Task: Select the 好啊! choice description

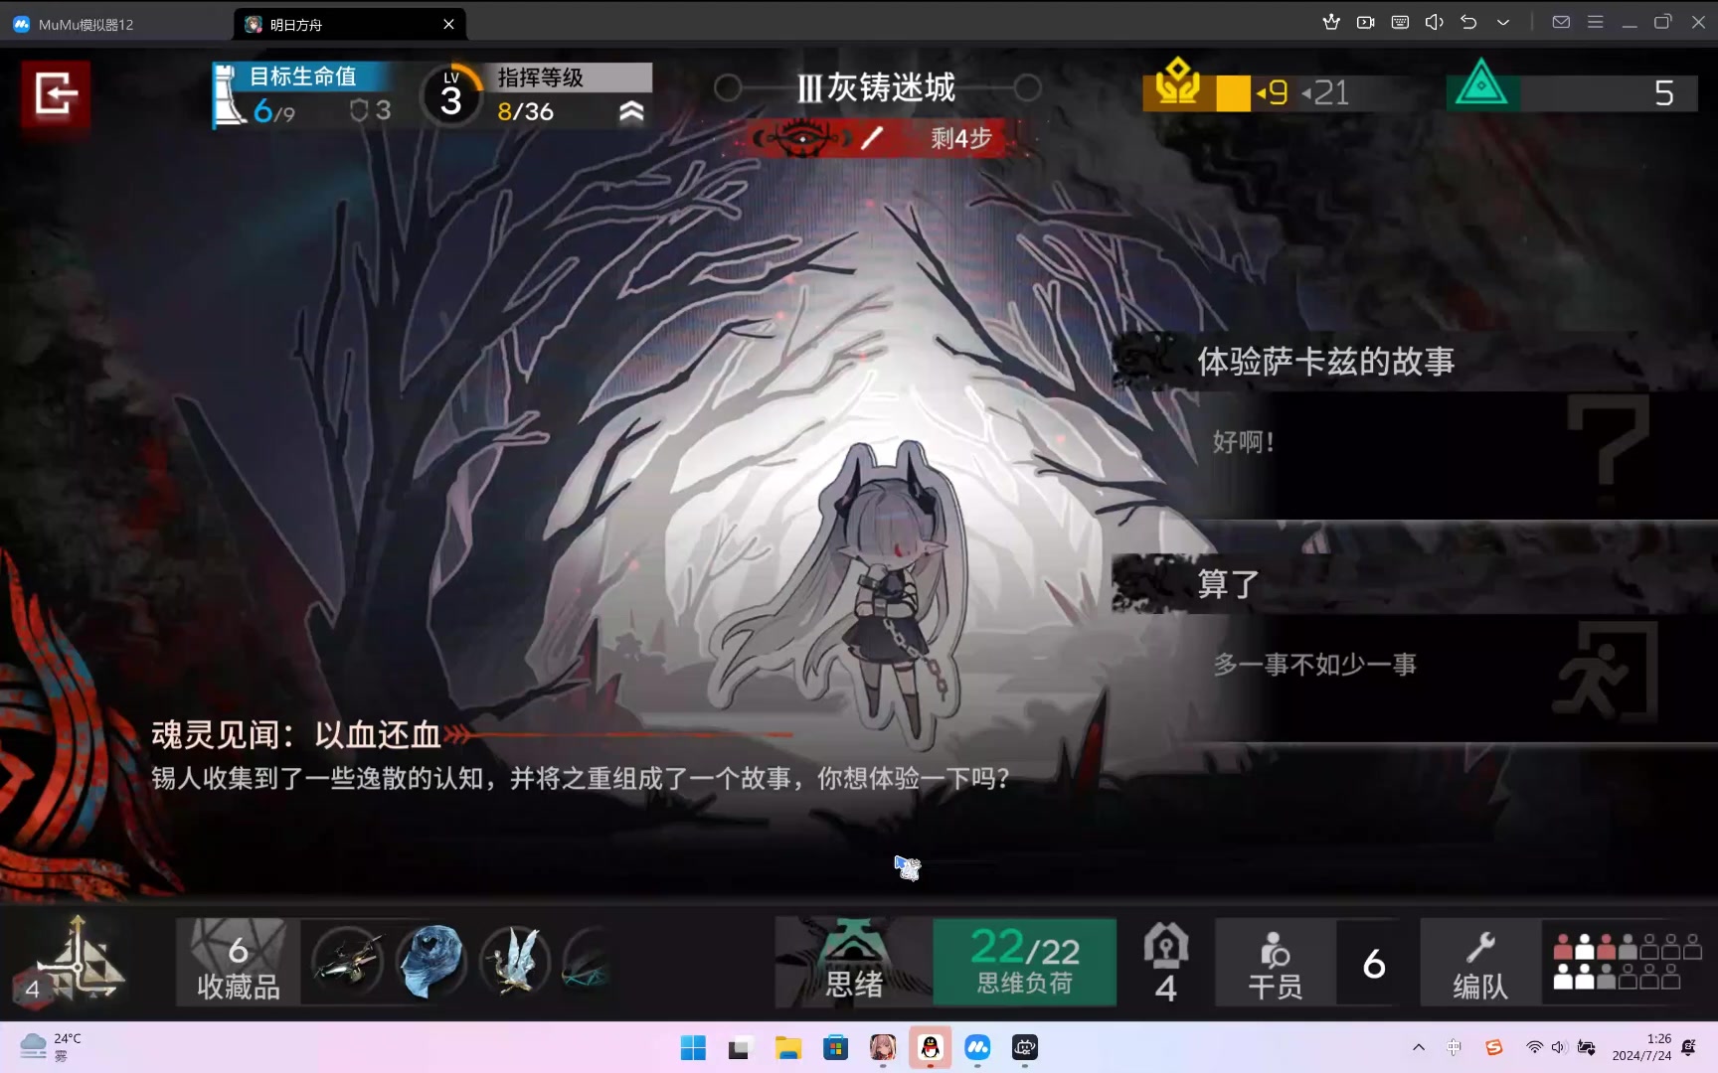Action: pos(1243,442)
